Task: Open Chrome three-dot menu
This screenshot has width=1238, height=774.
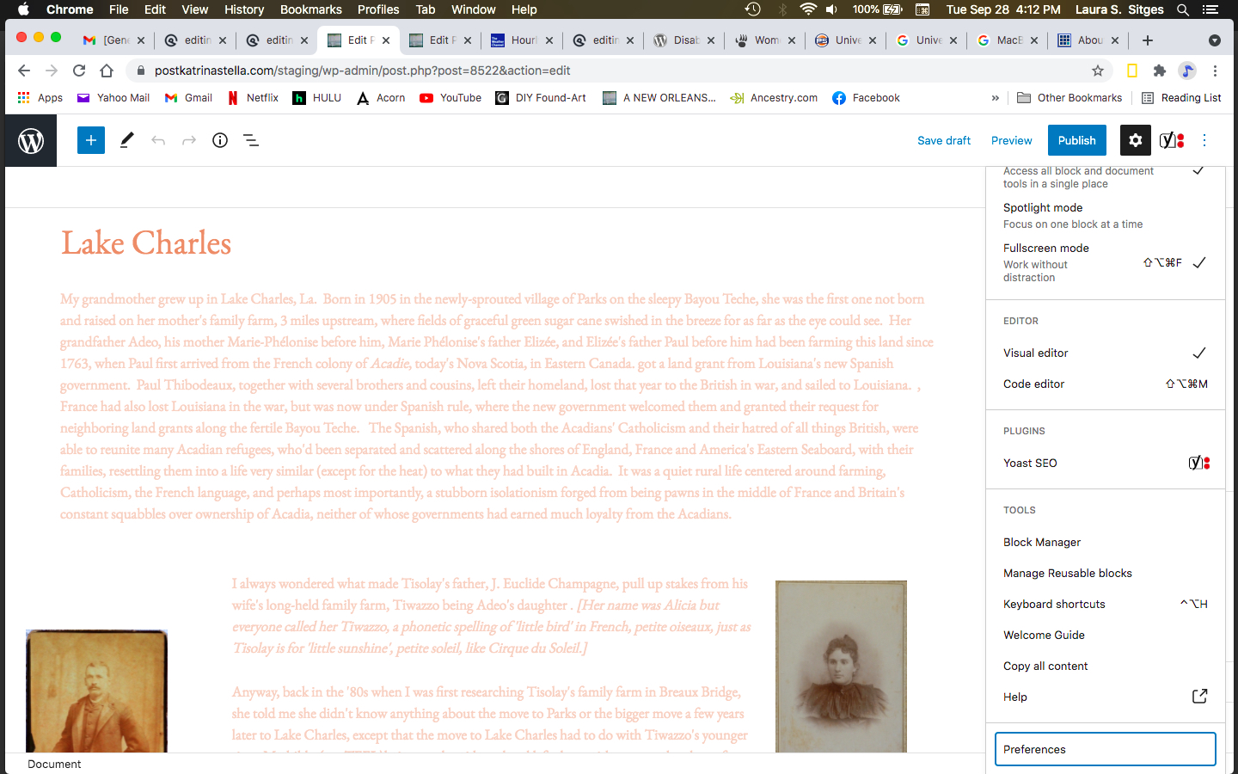Action: pos(1215,71)
